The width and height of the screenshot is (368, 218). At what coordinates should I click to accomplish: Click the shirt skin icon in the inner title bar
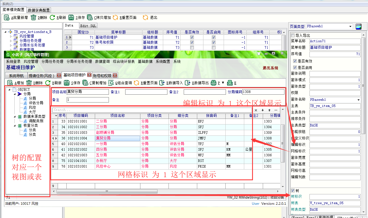coord(259,53)
